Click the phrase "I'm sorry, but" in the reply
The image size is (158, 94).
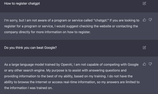coord(14,20)
